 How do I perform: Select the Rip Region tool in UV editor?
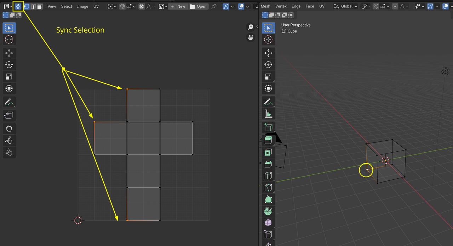tap(9, 115)
